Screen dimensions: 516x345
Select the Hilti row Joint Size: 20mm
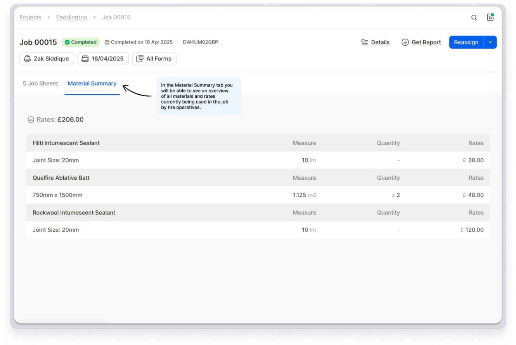pos(258,160)
